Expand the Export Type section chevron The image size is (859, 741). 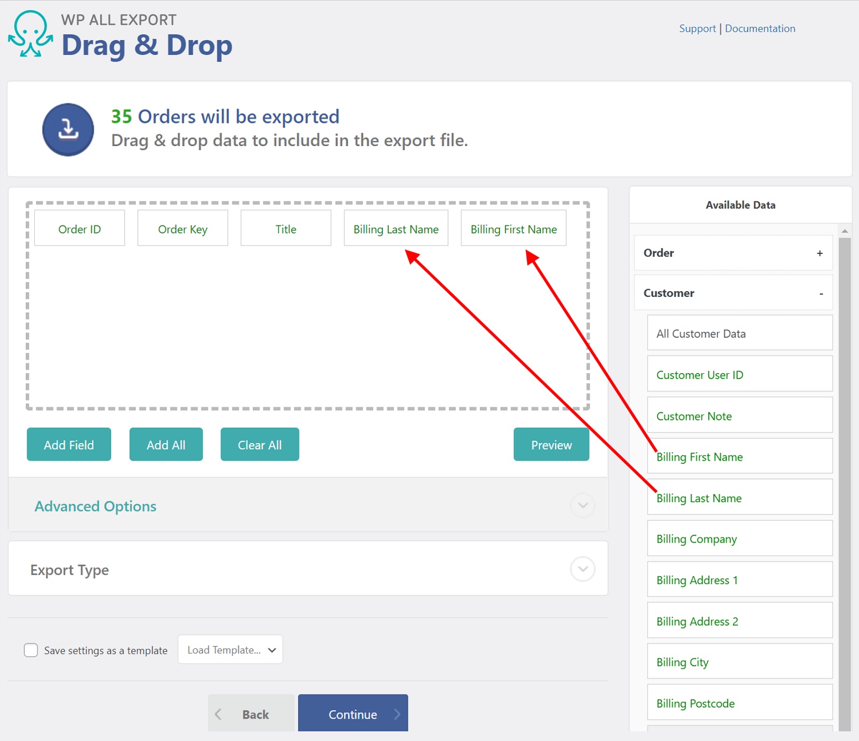583,569
